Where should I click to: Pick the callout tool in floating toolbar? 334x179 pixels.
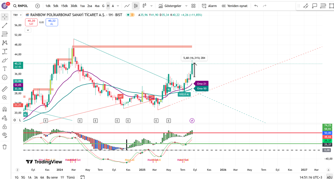[x=315, y=6]
